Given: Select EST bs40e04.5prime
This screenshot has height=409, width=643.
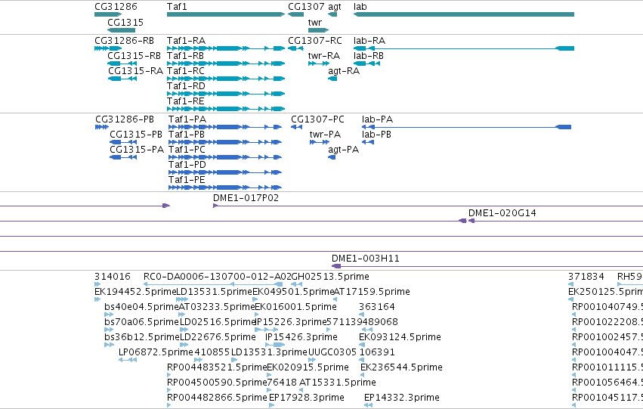Looking at the screenshot, I should click(141, 307).
